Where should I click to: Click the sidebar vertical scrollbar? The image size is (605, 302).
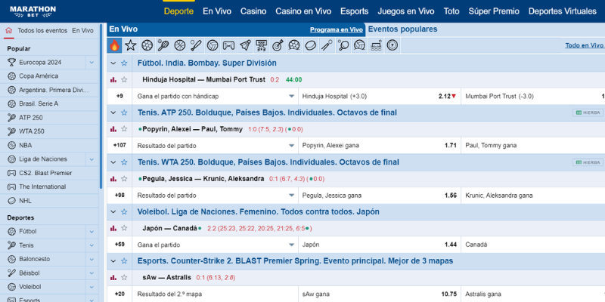click(101, 106)
